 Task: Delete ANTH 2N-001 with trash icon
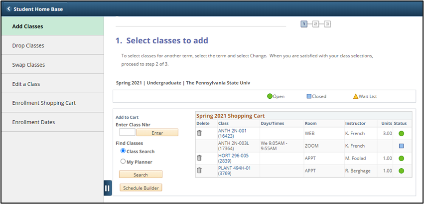tap(199, 133)
